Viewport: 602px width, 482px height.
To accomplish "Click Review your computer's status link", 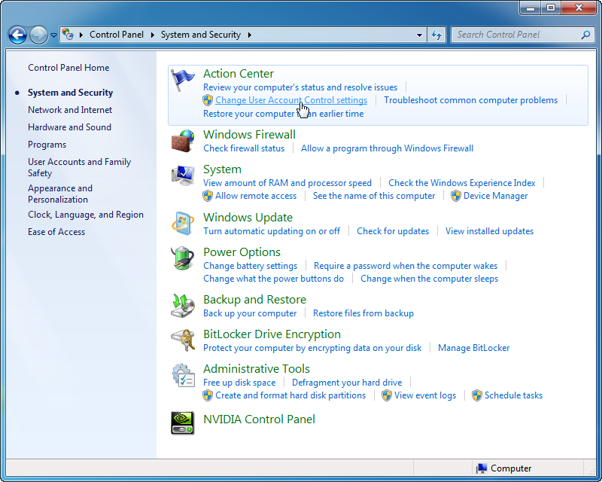I will (300, 87).
